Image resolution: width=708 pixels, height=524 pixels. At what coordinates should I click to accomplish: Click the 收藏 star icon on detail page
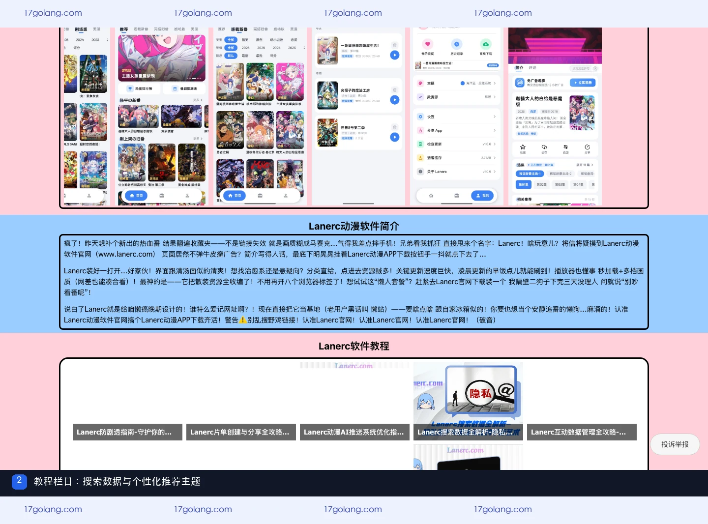coord(523,147)
